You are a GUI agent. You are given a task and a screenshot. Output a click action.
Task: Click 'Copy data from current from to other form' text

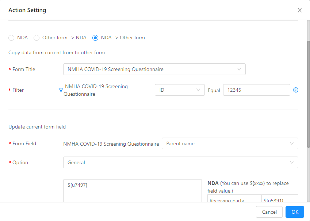[x=57, y=53]
